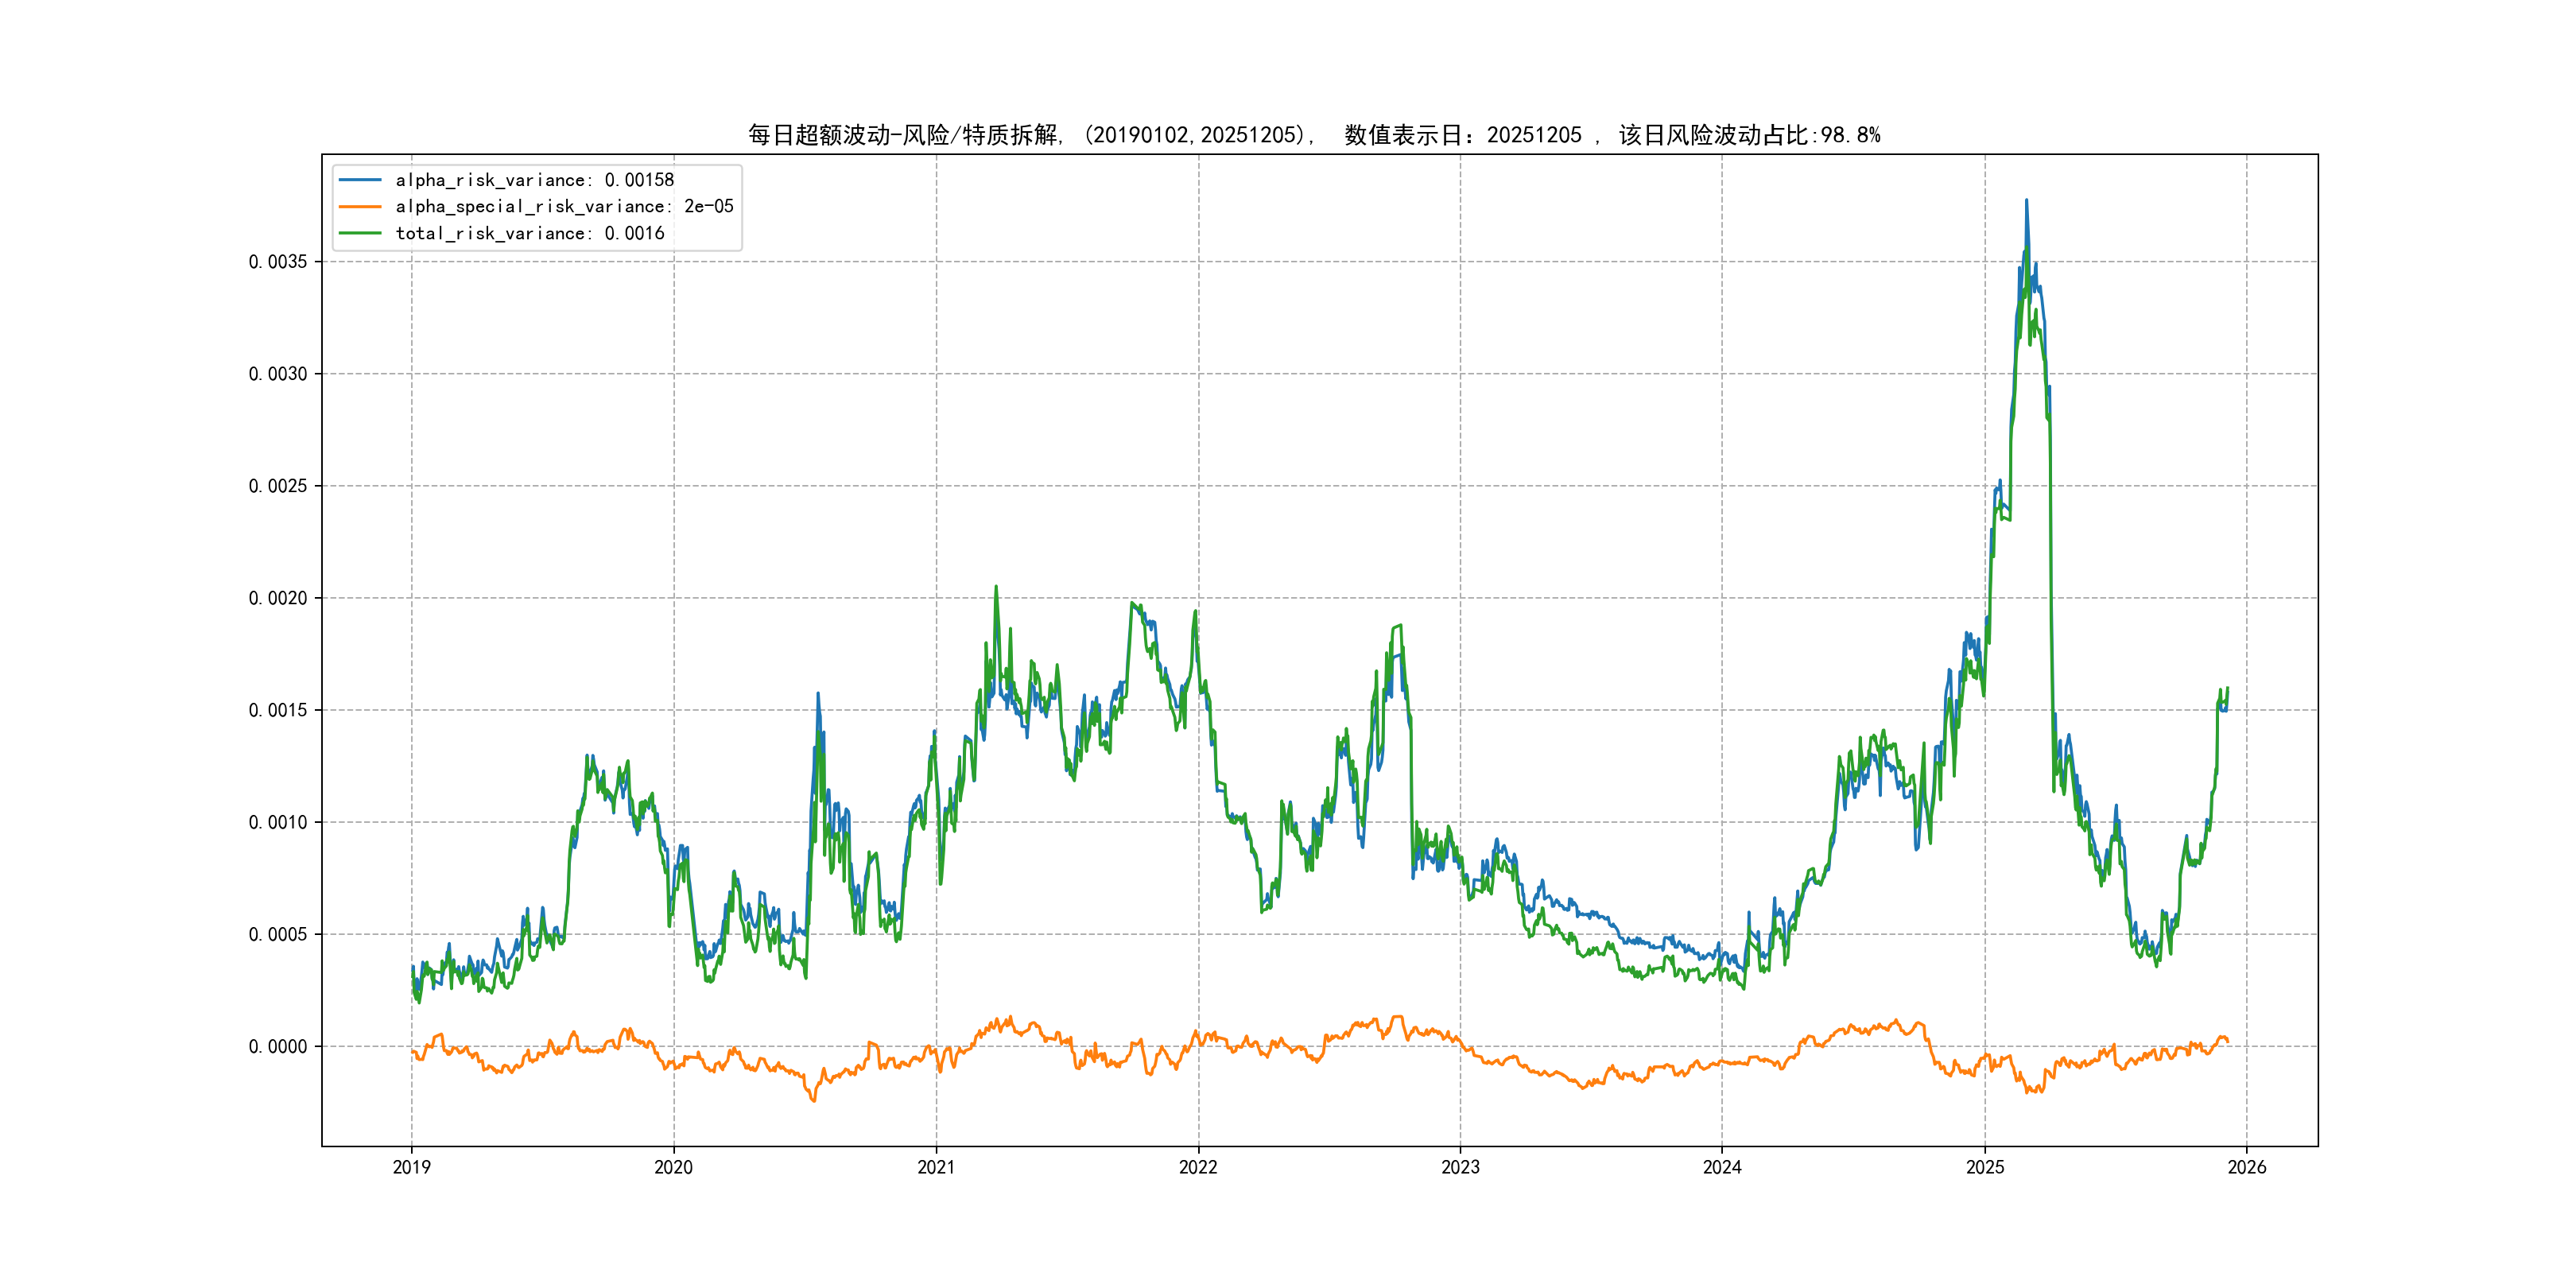Click the 0.0035 y-axis tick label
2576x1288 pixels.
(x=278, y=262)
